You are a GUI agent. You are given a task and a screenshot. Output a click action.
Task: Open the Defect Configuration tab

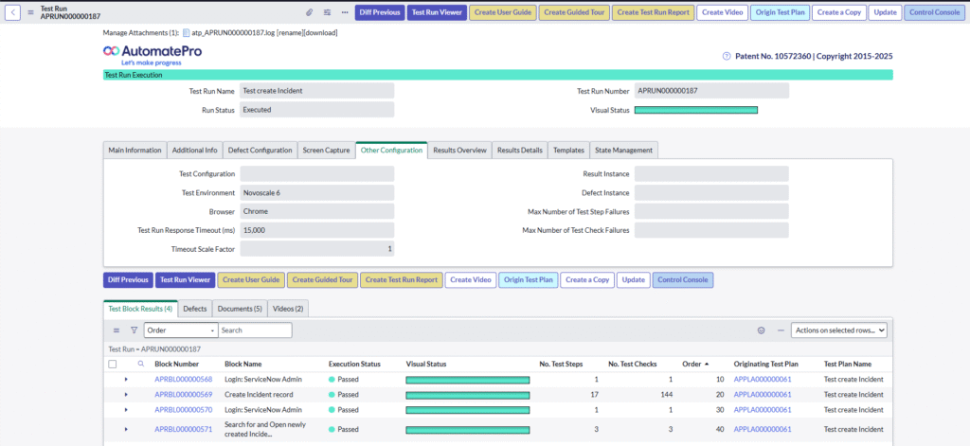pyautogui.click(x=260, y=151)
